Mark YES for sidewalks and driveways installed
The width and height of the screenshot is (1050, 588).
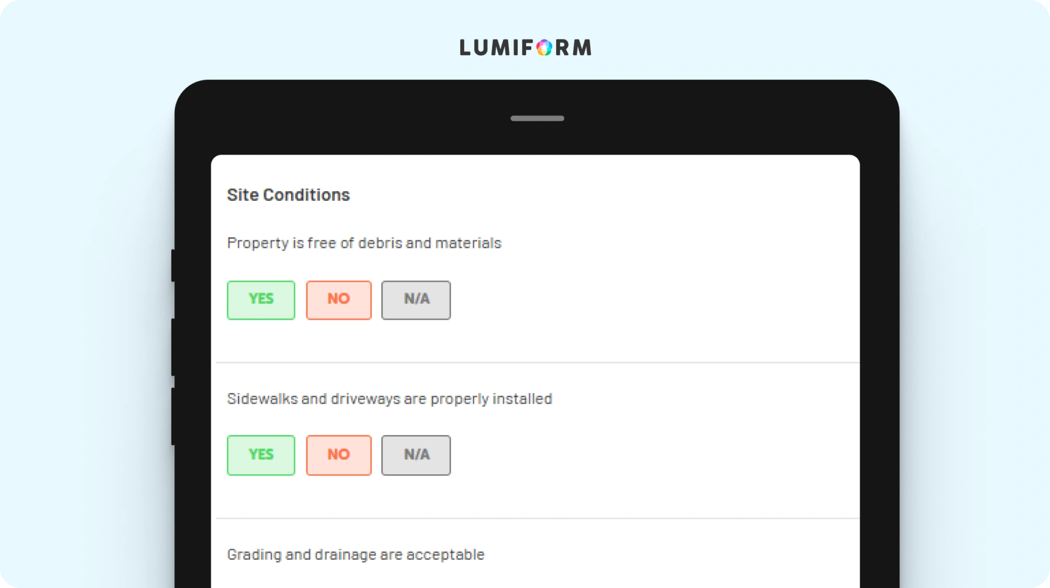(261, 455)
